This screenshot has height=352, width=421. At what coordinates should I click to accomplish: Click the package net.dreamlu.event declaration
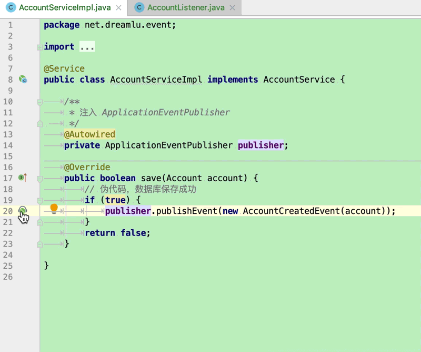[x=110, y=25]
